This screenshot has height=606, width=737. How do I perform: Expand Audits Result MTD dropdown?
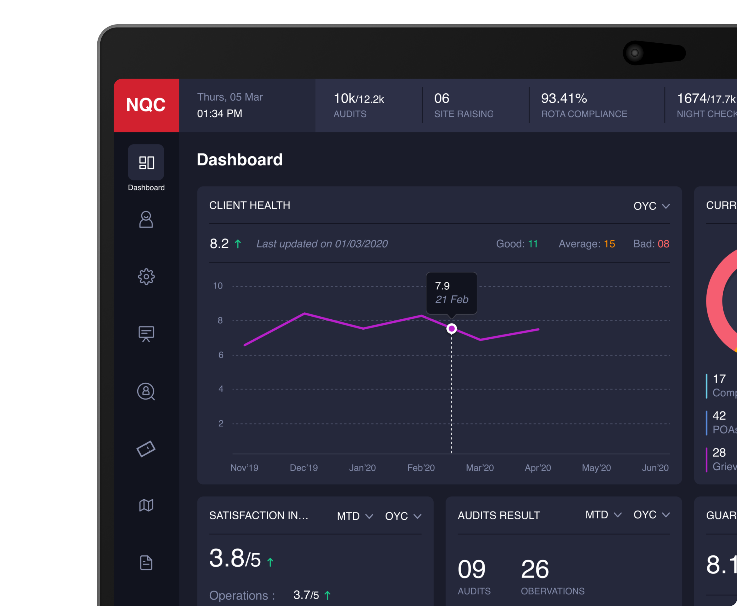pyautogui.click(x=603, y=514)
